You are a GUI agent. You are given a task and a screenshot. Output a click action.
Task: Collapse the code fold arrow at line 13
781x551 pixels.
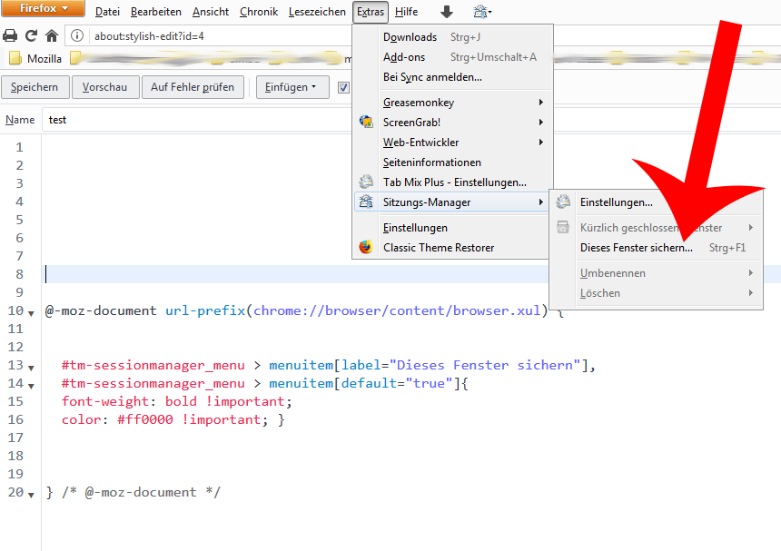pos(32,367)
